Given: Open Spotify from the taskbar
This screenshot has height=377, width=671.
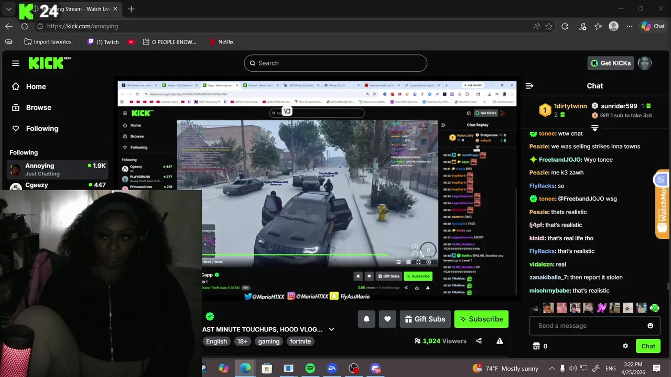Looking at the screenshot, I should pos(310,369).
